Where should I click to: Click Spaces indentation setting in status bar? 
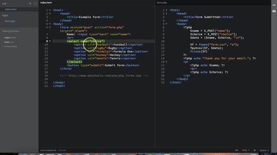pyautogui.click(x=264, y=150)
